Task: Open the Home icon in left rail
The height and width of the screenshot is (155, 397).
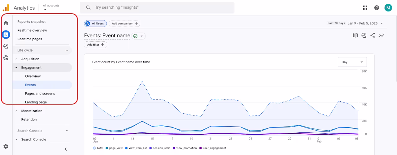Action: (x=6, y=23)
